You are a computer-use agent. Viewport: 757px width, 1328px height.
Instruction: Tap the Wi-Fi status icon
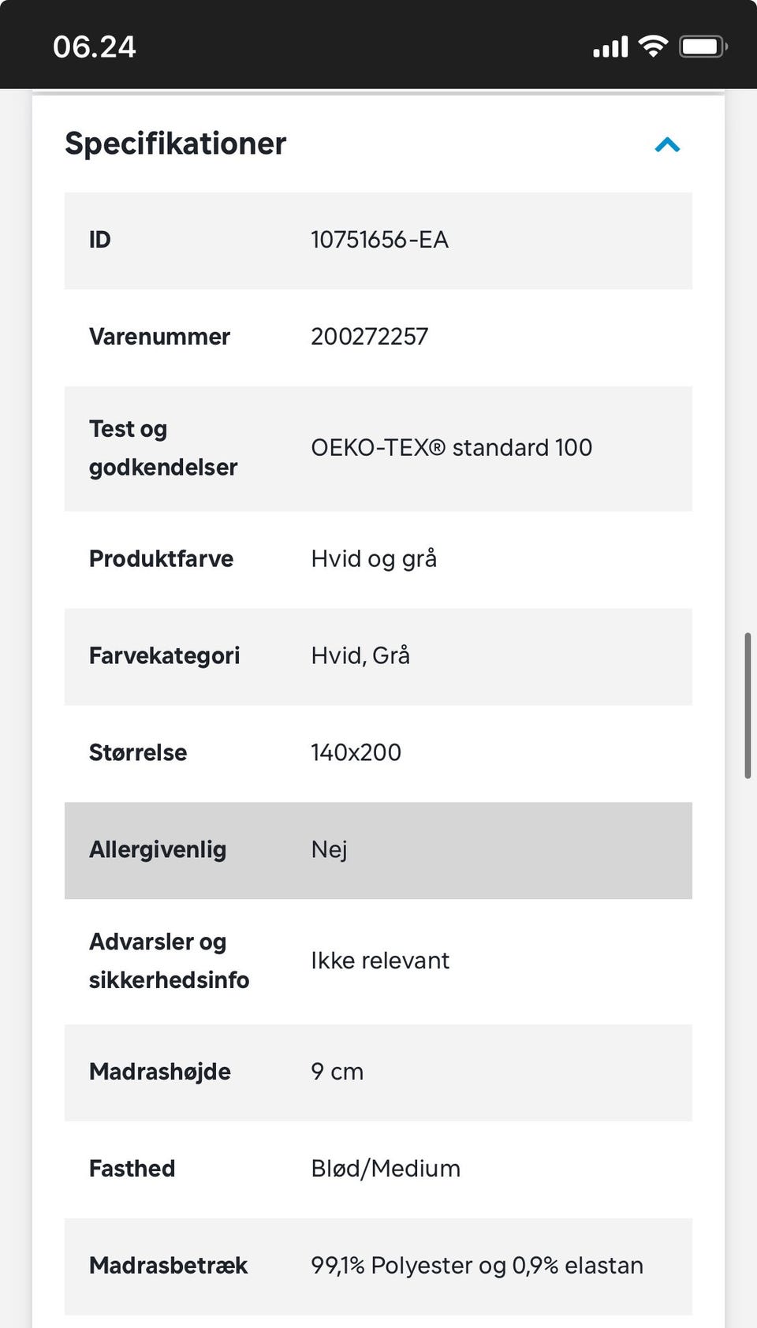(653, 47)
